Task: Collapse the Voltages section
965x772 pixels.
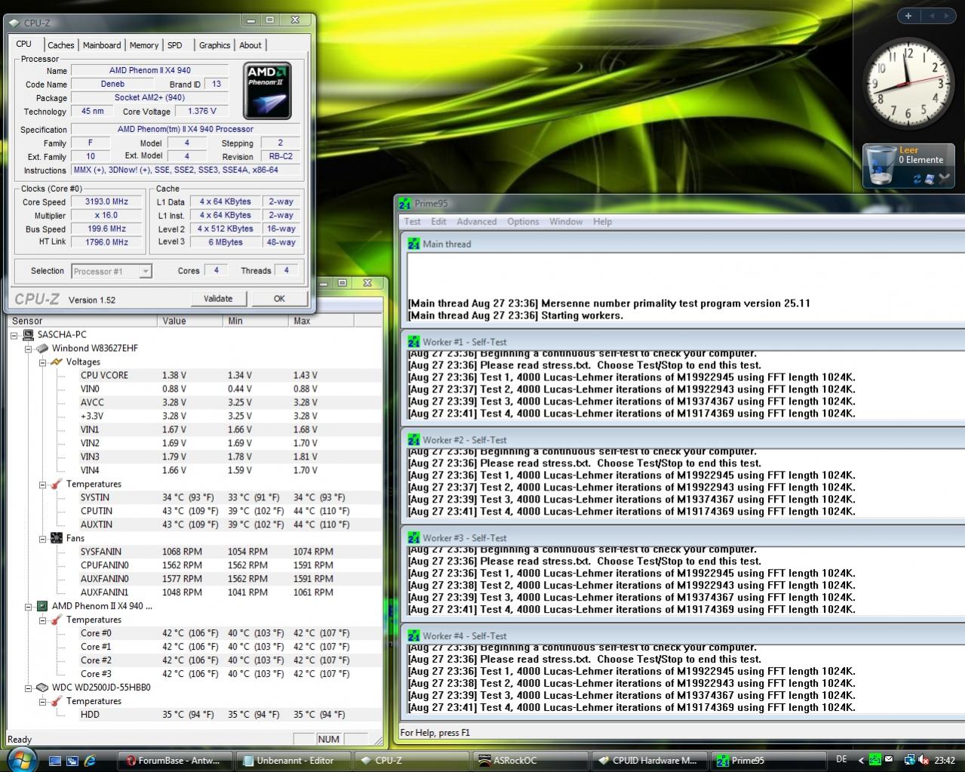Action: pyautogui.click(x=42, y=362)
